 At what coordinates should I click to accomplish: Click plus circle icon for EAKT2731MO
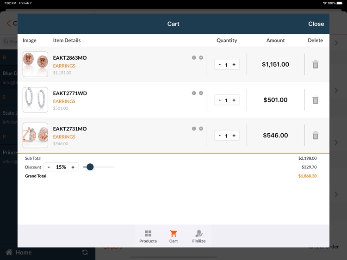[x=201, y=129]
